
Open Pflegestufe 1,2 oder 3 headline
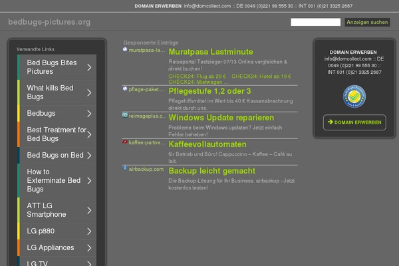(x=209, y=91)
